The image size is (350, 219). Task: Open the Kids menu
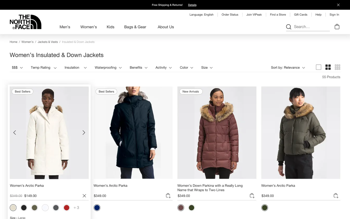click(x=110, y=27)
